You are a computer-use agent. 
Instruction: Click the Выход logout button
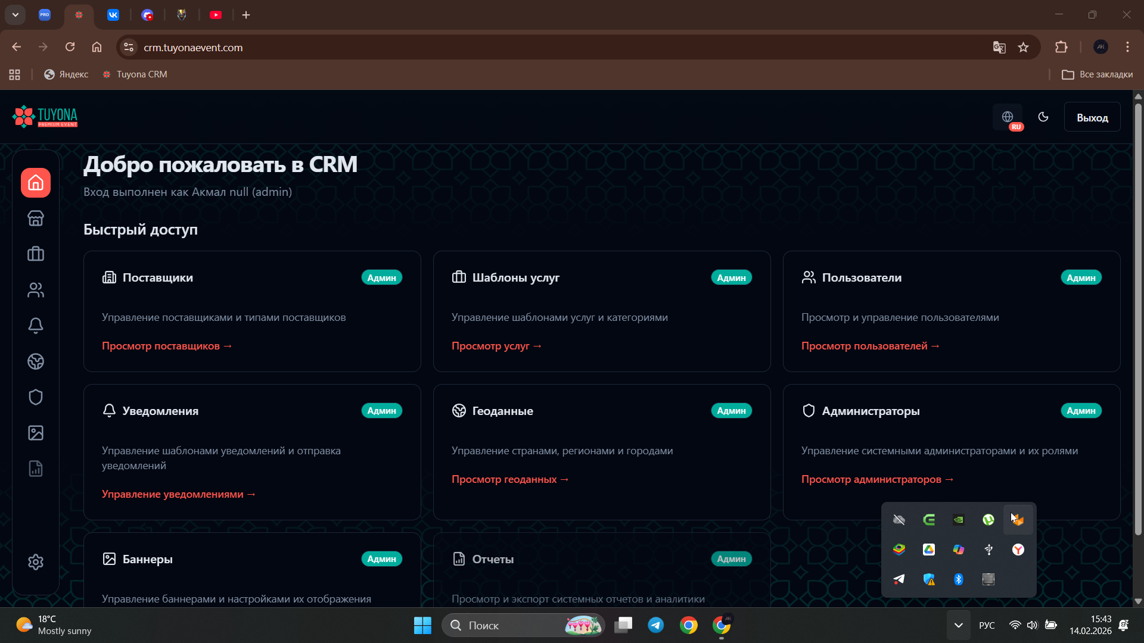coord(1092,117)
